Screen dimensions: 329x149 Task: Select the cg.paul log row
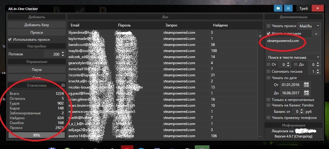point(163,93)
